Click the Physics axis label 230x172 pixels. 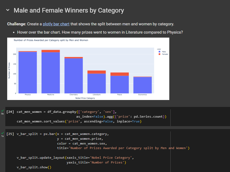28,95
